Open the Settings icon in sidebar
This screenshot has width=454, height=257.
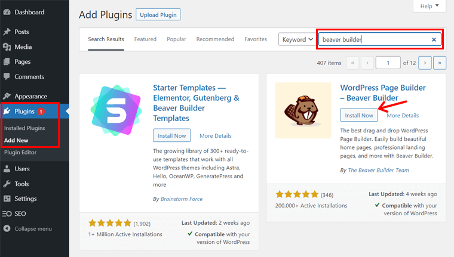pos(7,199)
